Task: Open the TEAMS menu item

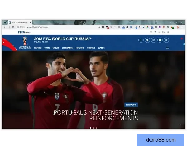Action: (x=47, y=48)
